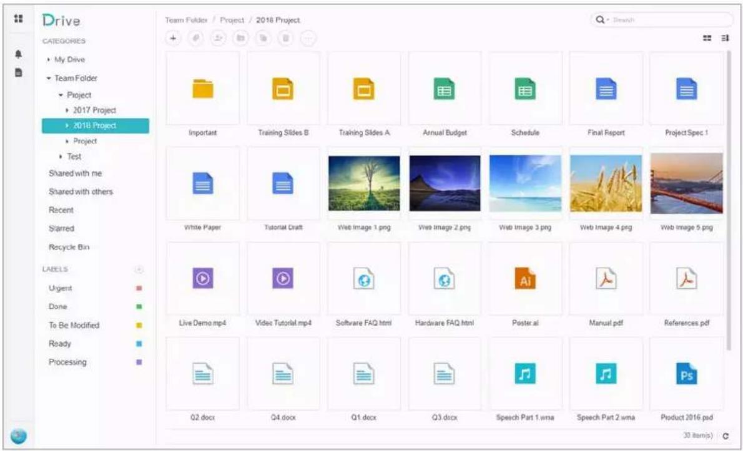Click the White Paper file name
This screenshot has height=451, width=743.
[x=202, y=228]
